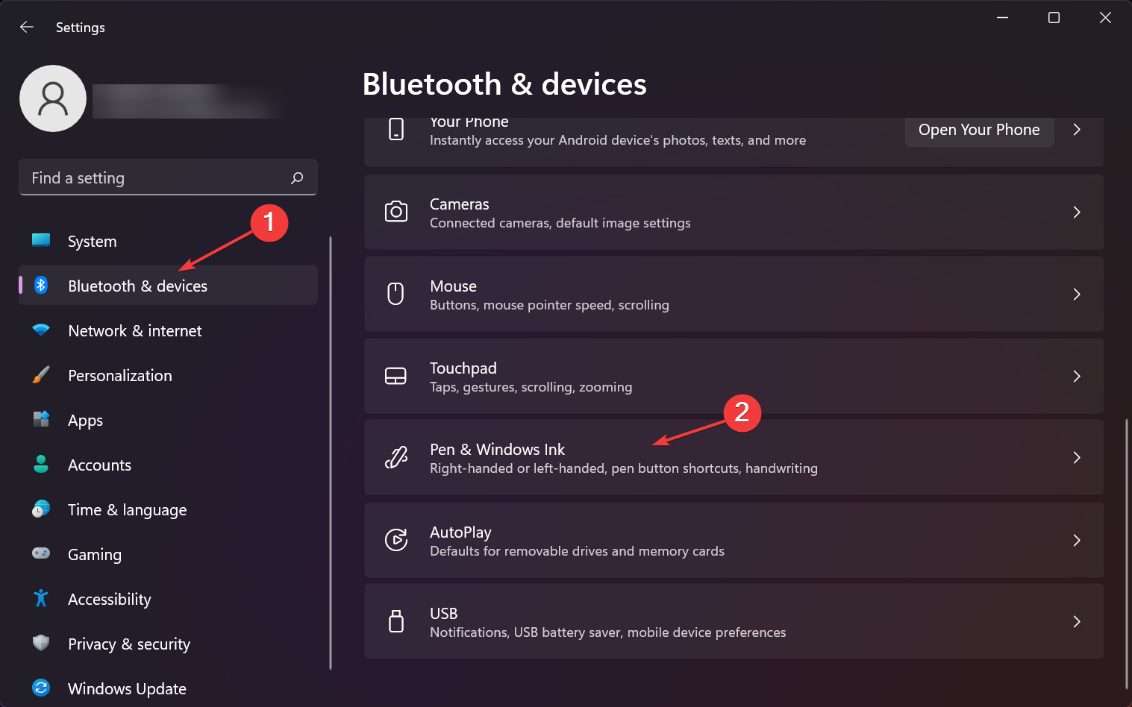This screenshot has height=707, width=1132.
Task: Expand the USB settings via right chevron
Action: tap(1077, 621)
